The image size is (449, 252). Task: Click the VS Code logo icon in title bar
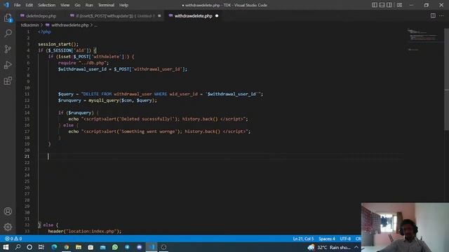coord(6,5)
